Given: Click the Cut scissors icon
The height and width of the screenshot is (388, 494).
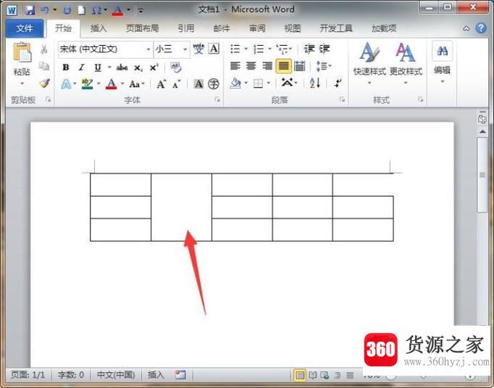Looking at the screenshot, I should pyautogui.click(x=44, y=49).
